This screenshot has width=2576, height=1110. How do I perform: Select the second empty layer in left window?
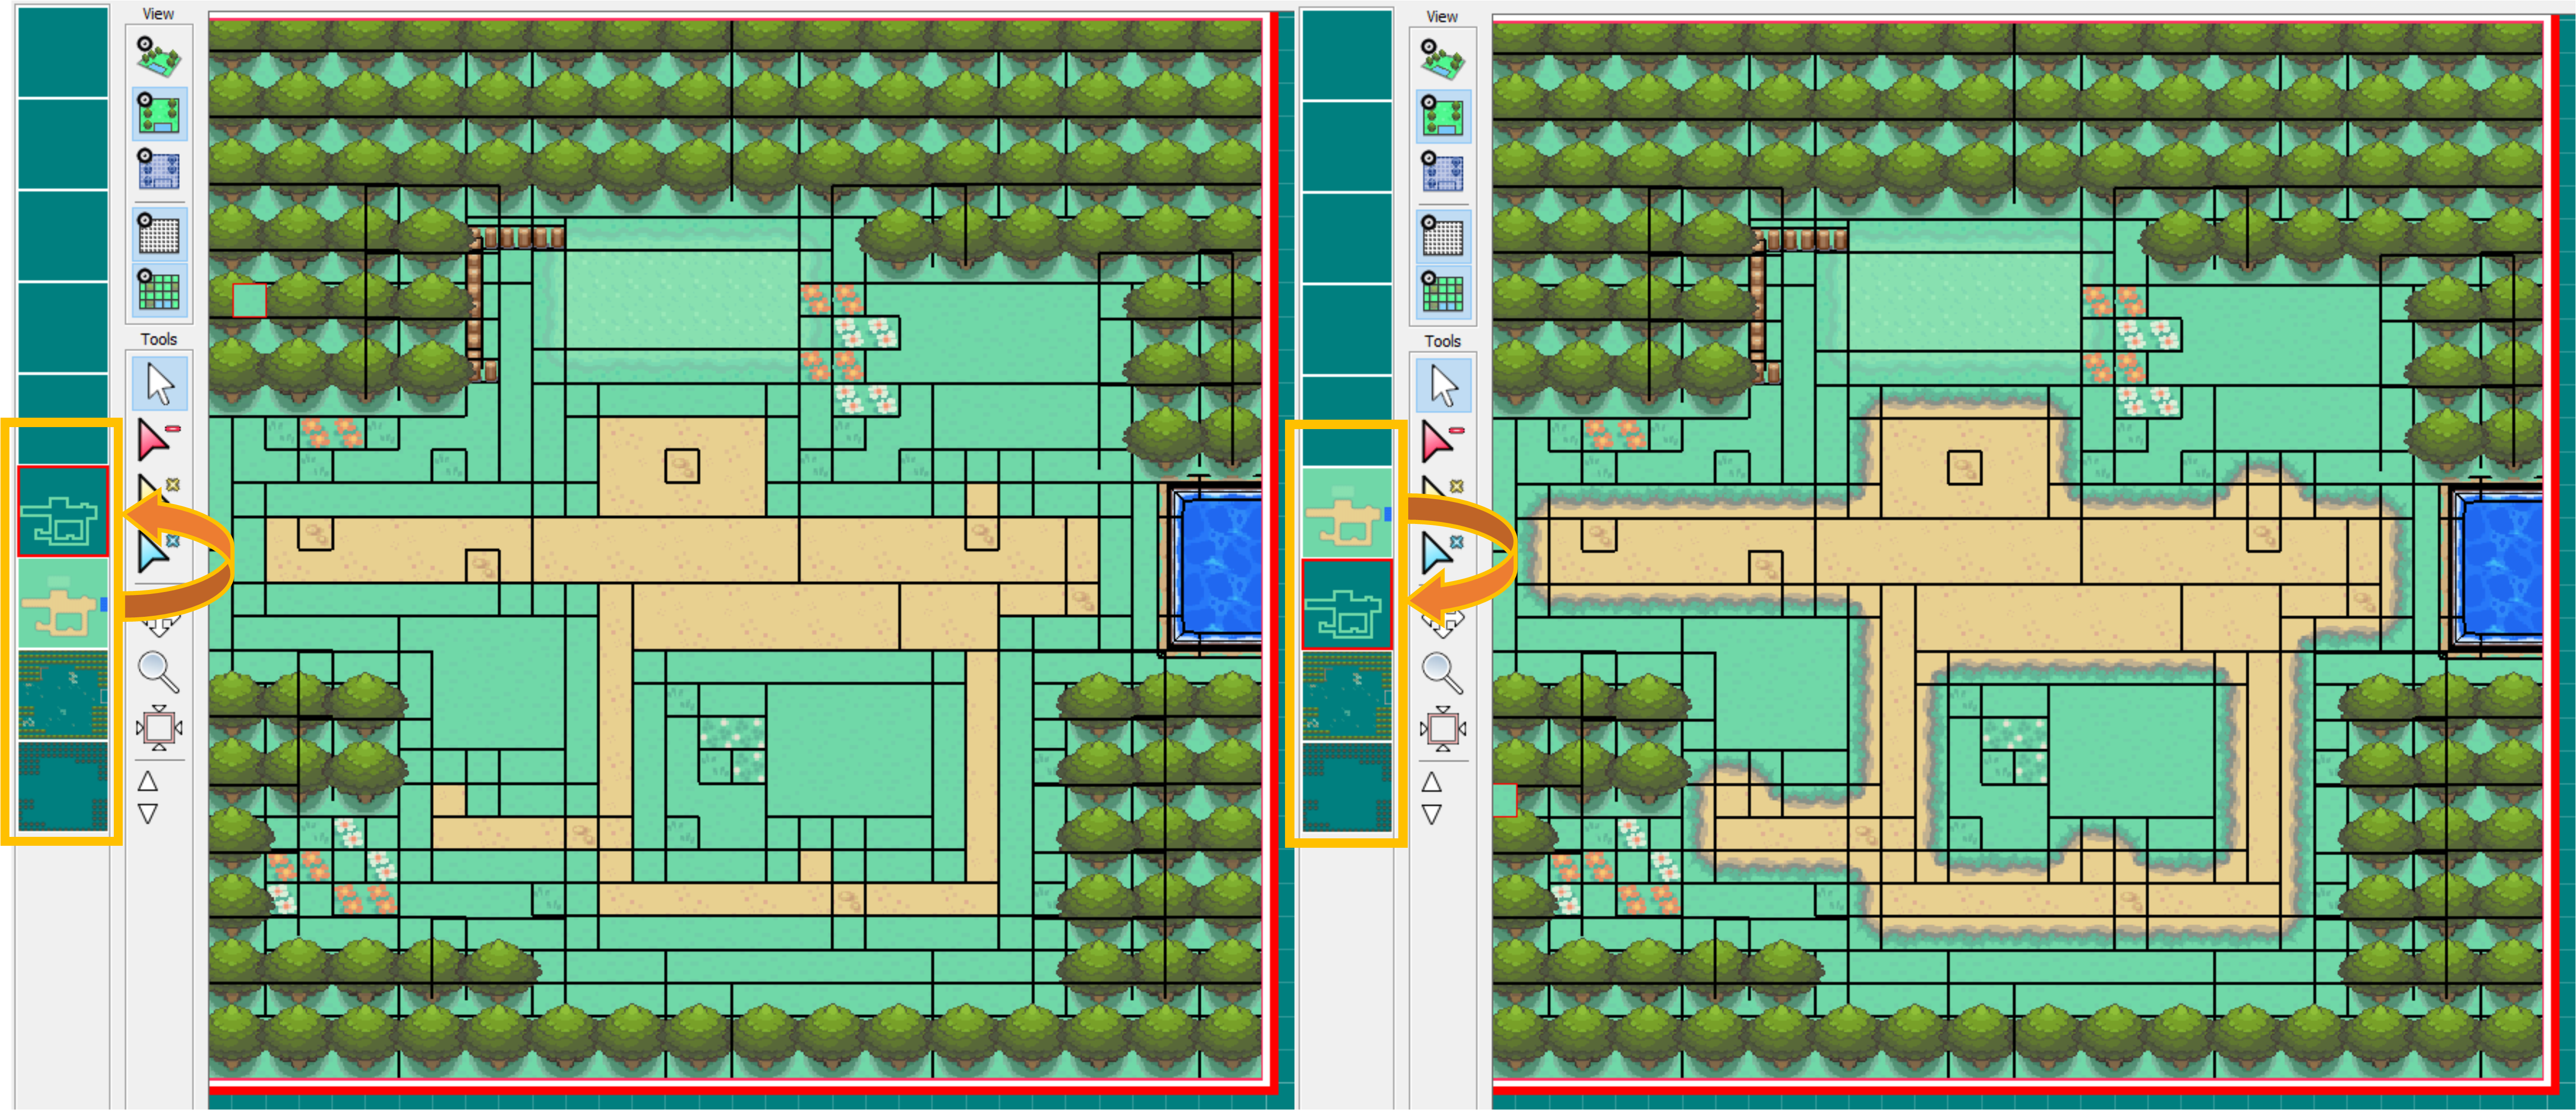pos(63,144)
